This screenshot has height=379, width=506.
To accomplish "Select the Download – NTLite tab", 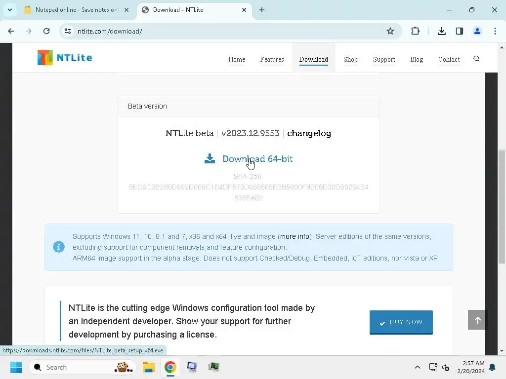I will pyautogui.click(x=195, y=10).
